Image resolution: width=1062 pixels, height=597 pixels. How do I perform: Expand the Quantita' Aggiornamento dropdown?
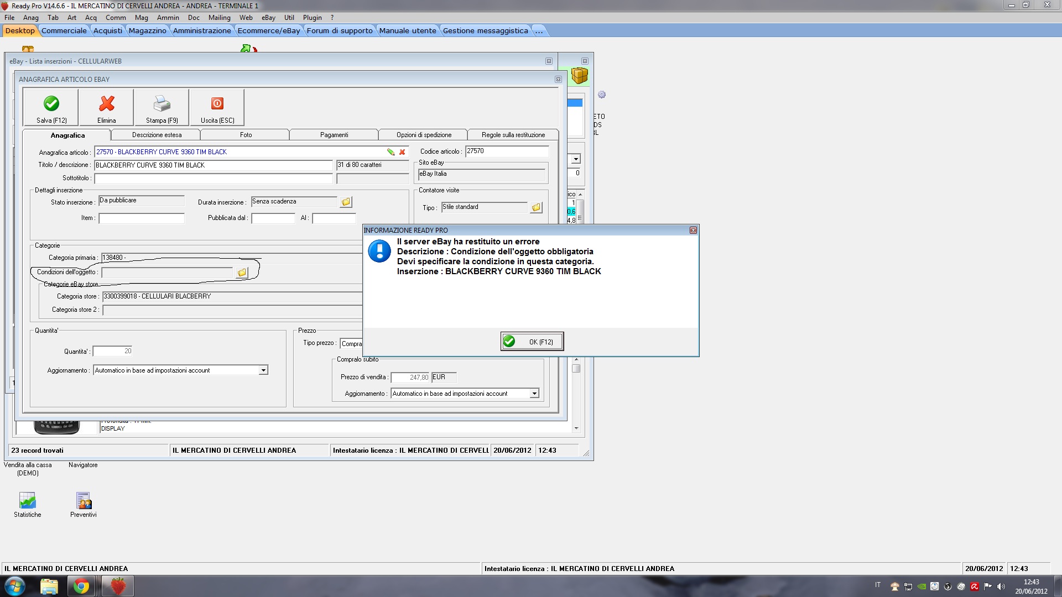(x=263, y=370)
